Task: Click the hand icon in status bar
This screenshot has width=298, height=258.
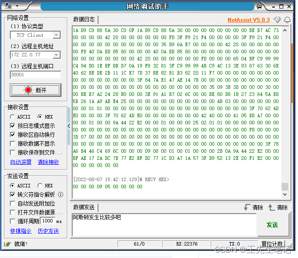Action: 8,244
